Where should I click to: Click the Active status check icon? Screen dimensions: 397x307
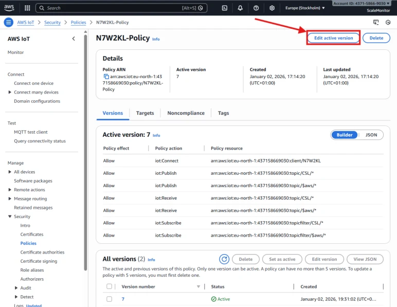214,299
